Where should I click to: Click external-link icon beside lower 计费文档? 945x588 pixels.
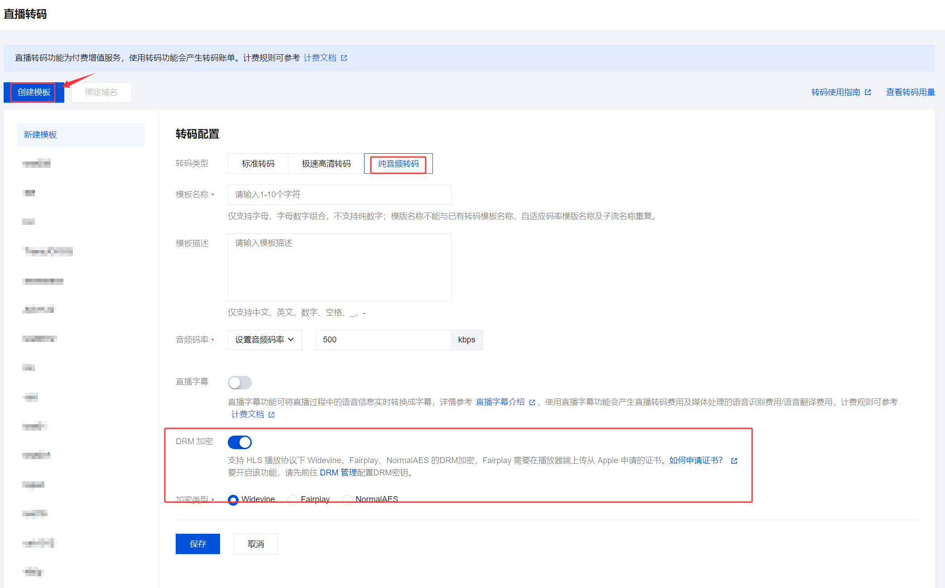[x=271, y=414]
